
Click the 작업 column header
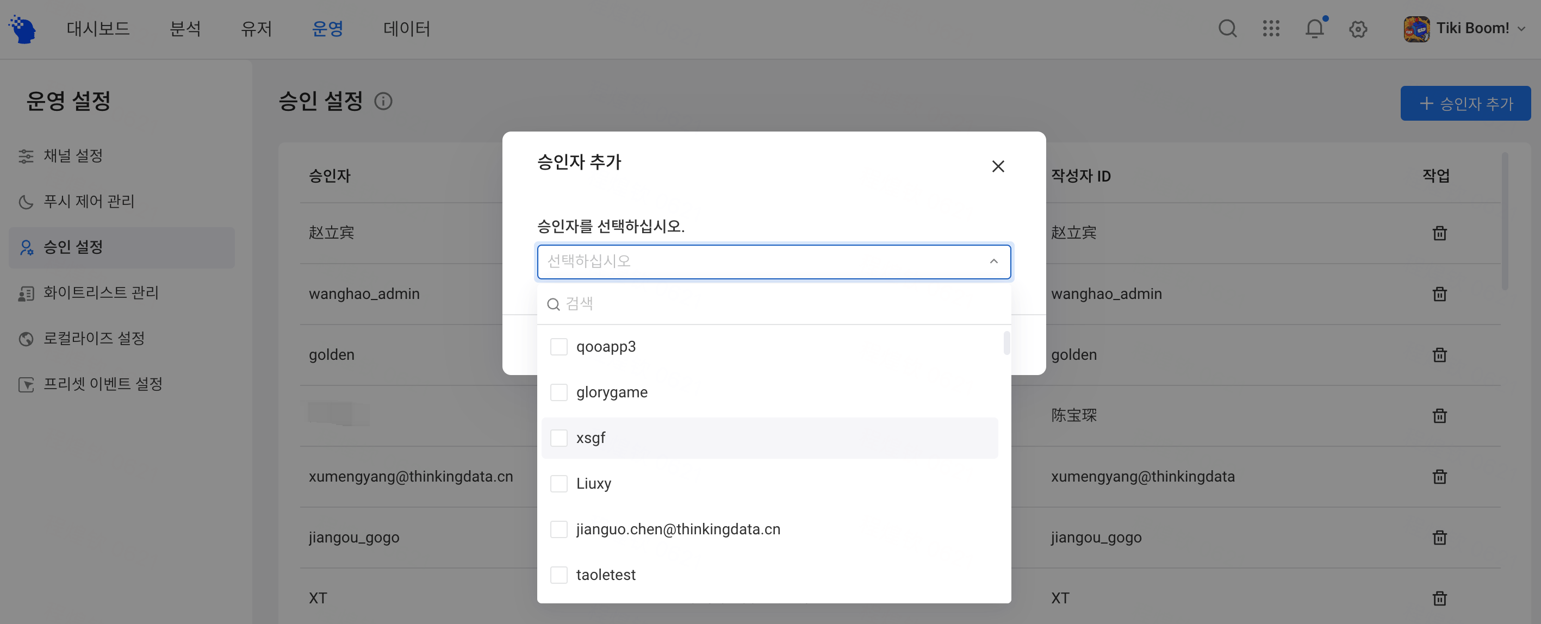coord(1436,176)
